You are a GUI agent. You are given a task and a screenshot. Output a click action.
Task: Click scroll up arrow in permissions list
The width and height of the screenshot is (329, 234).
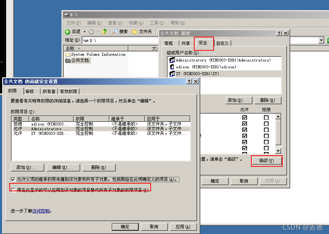(x=278, y=116)
